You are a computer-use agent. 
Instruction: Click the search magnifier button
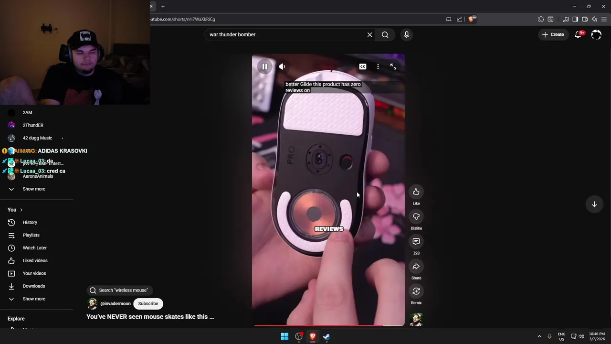[385, 34]
